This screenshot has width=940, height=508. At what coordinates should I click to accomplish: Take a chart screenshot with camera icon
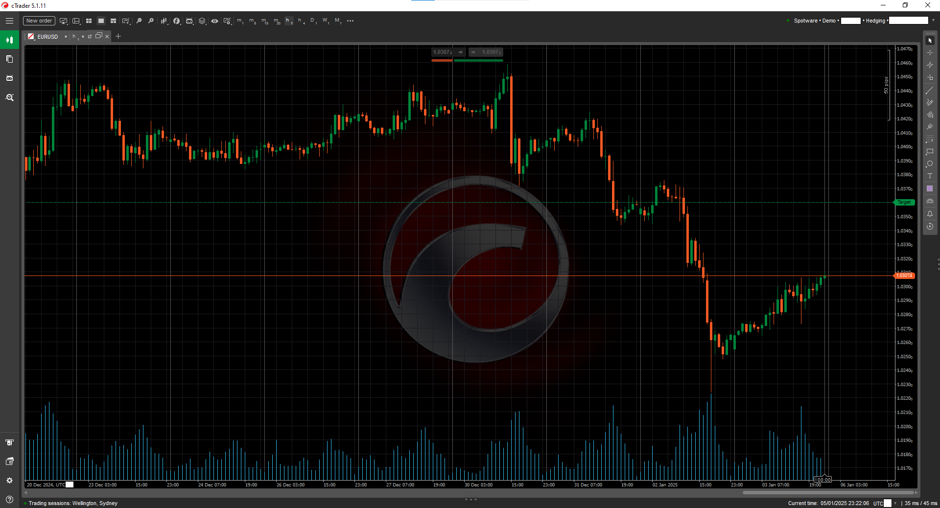930,201
